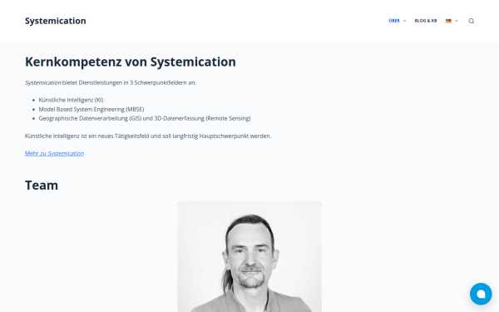Viewport: 499px width, 312px height.
Task: Click the sentence about 3 Schwerpunktfeldern
Action: click(111, 82)
